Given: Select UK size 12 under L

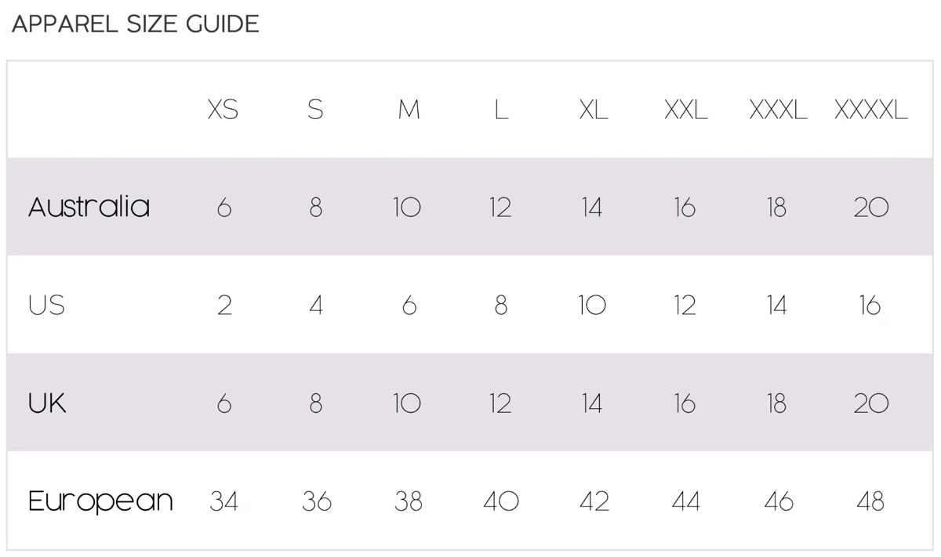Looking at the screenshot, I should pyautogui.click(x=500, y=403).
